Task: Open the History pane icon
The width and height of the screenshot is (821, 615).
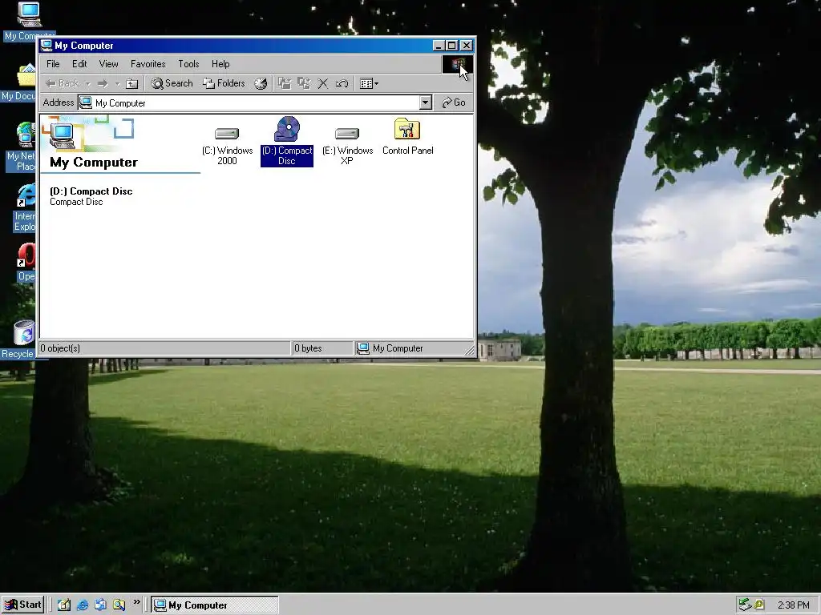Action: [261, 83]
